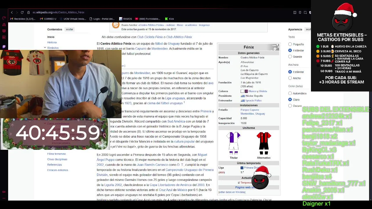The image size is (372, 209).
Task: Open the 'CORREO U' bookmark
Action: click(48, 19)
